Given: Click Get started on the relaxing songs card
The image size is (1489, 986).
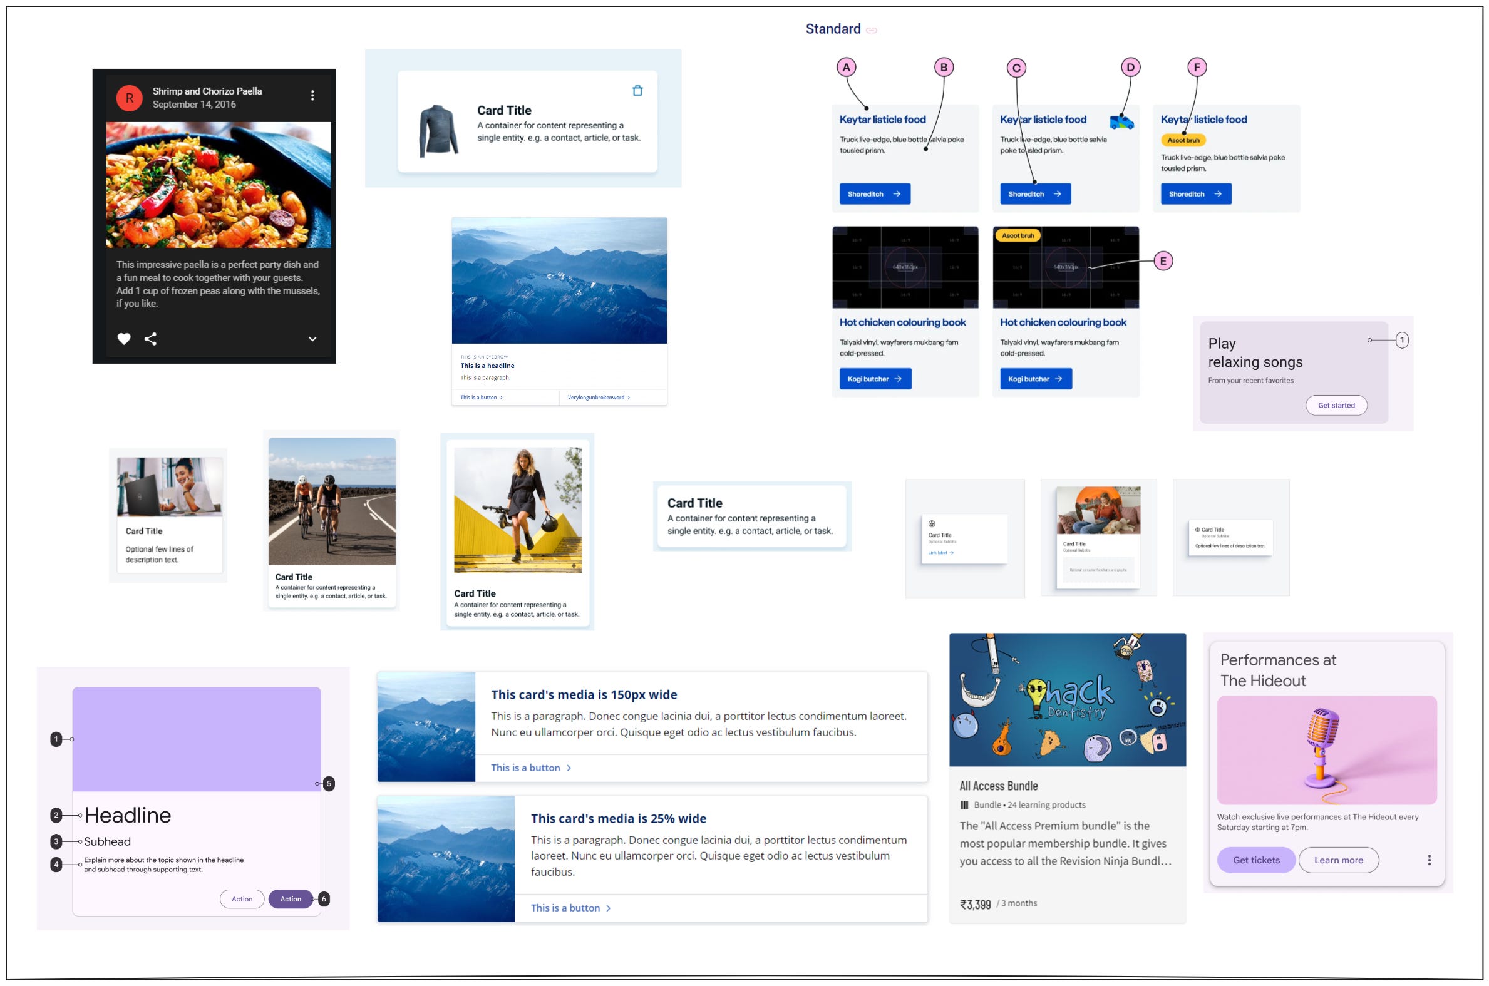Looking at the screenshot, I should click(x=1337, y=406).
